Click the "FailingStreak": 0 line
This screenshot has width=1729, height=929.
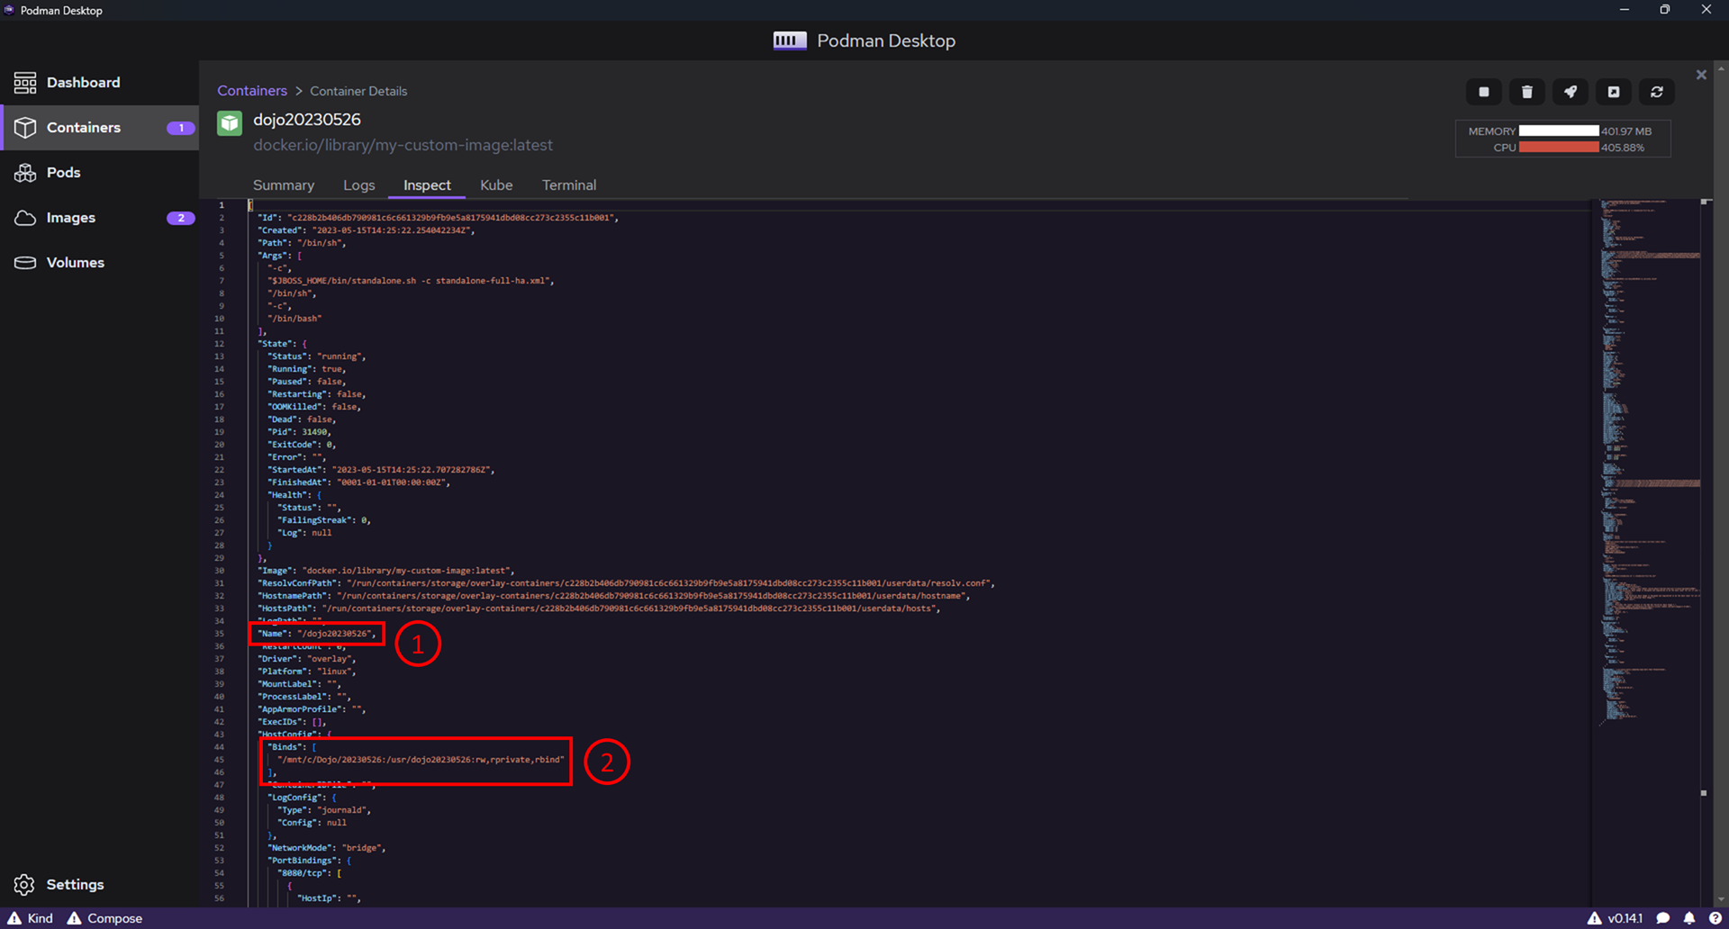pos(324,520)
